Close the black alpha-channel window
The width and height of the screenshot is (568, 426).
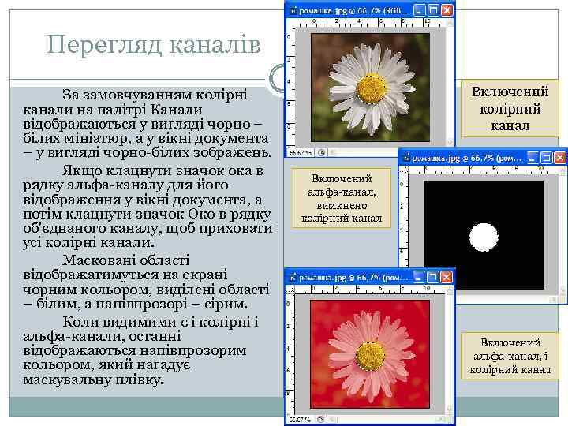(559, 158)
